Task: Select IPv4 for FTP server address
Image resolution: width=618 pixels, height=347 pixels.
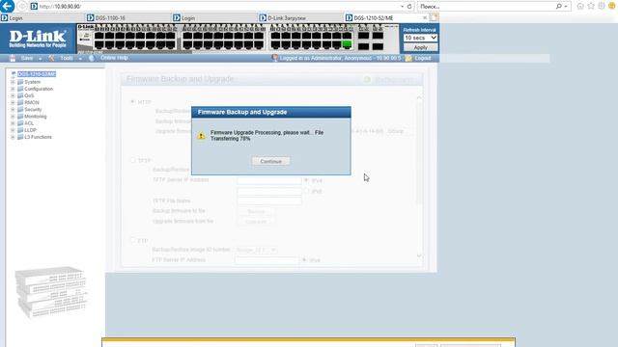Action: [x=304, y=260]
